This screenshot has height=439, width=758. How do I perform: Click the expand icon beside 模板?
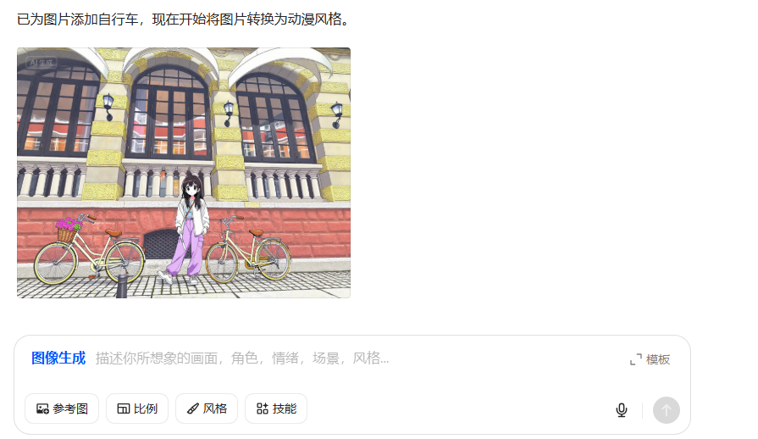click(636, 359)
